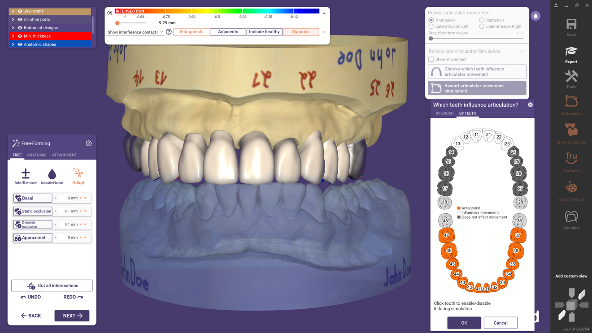
Task: Open Expert mode from the right sidebar
Action: pyautogui.click(x=570, y=55)
